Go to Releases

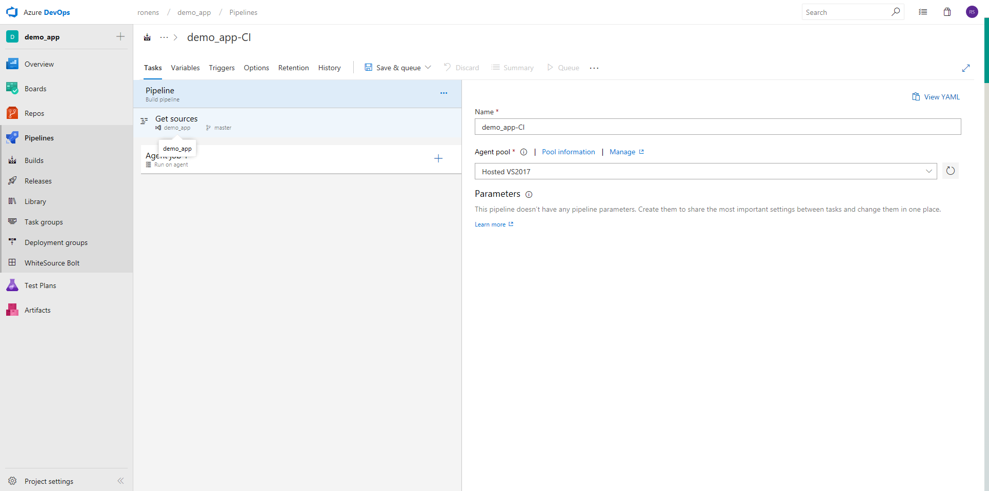(38, 180)
